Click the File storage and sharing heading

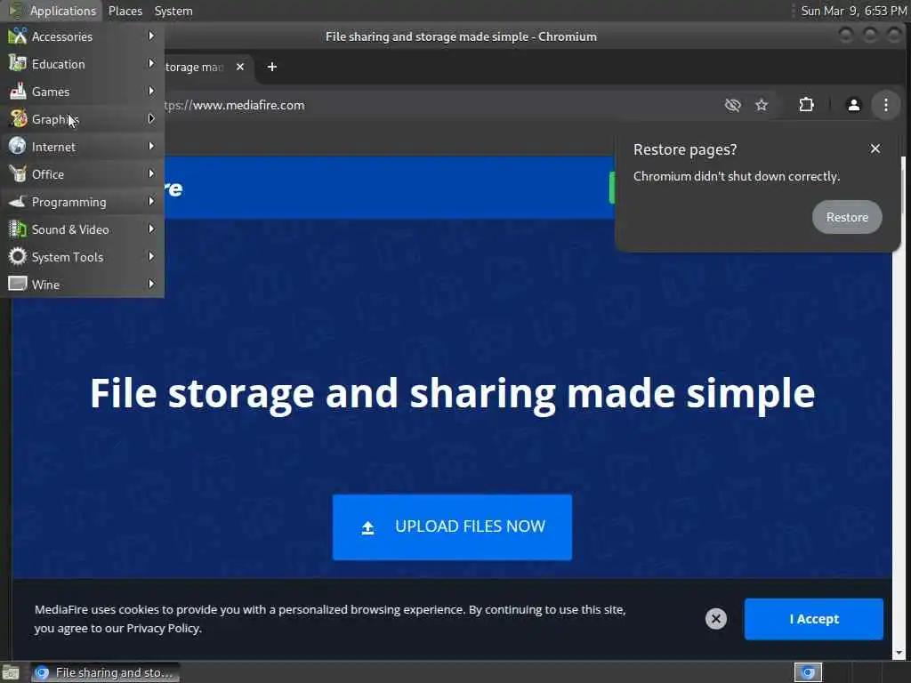tap(452, 394)
